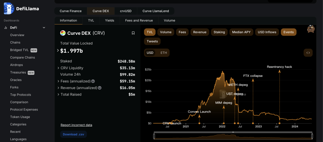Toggle the Events chart overlay

coord(289,32)
